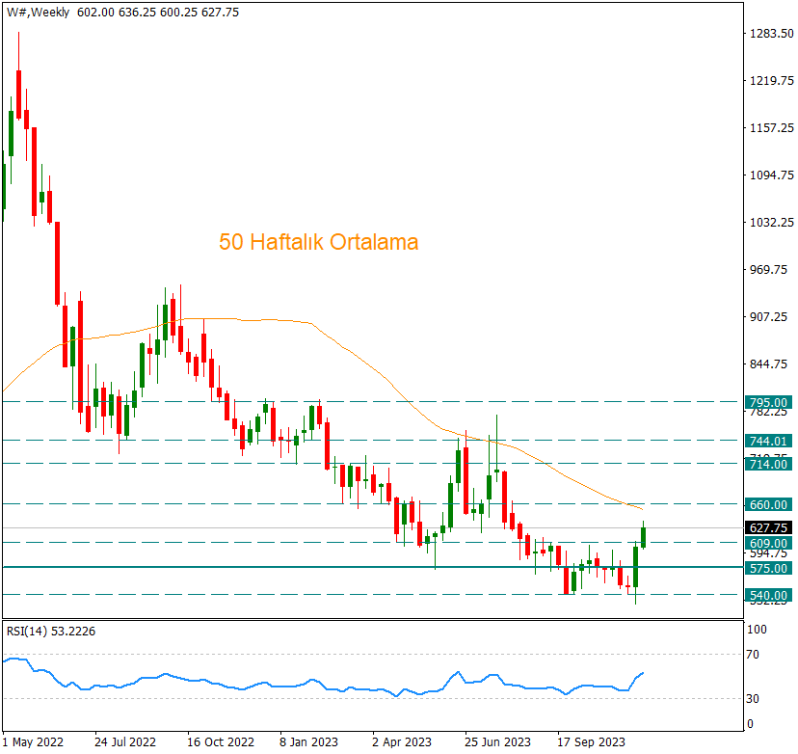Screen dimensions: 798x754
Task: Click the "8 Jan 2023" date label
Action: (x=309, y=742)
